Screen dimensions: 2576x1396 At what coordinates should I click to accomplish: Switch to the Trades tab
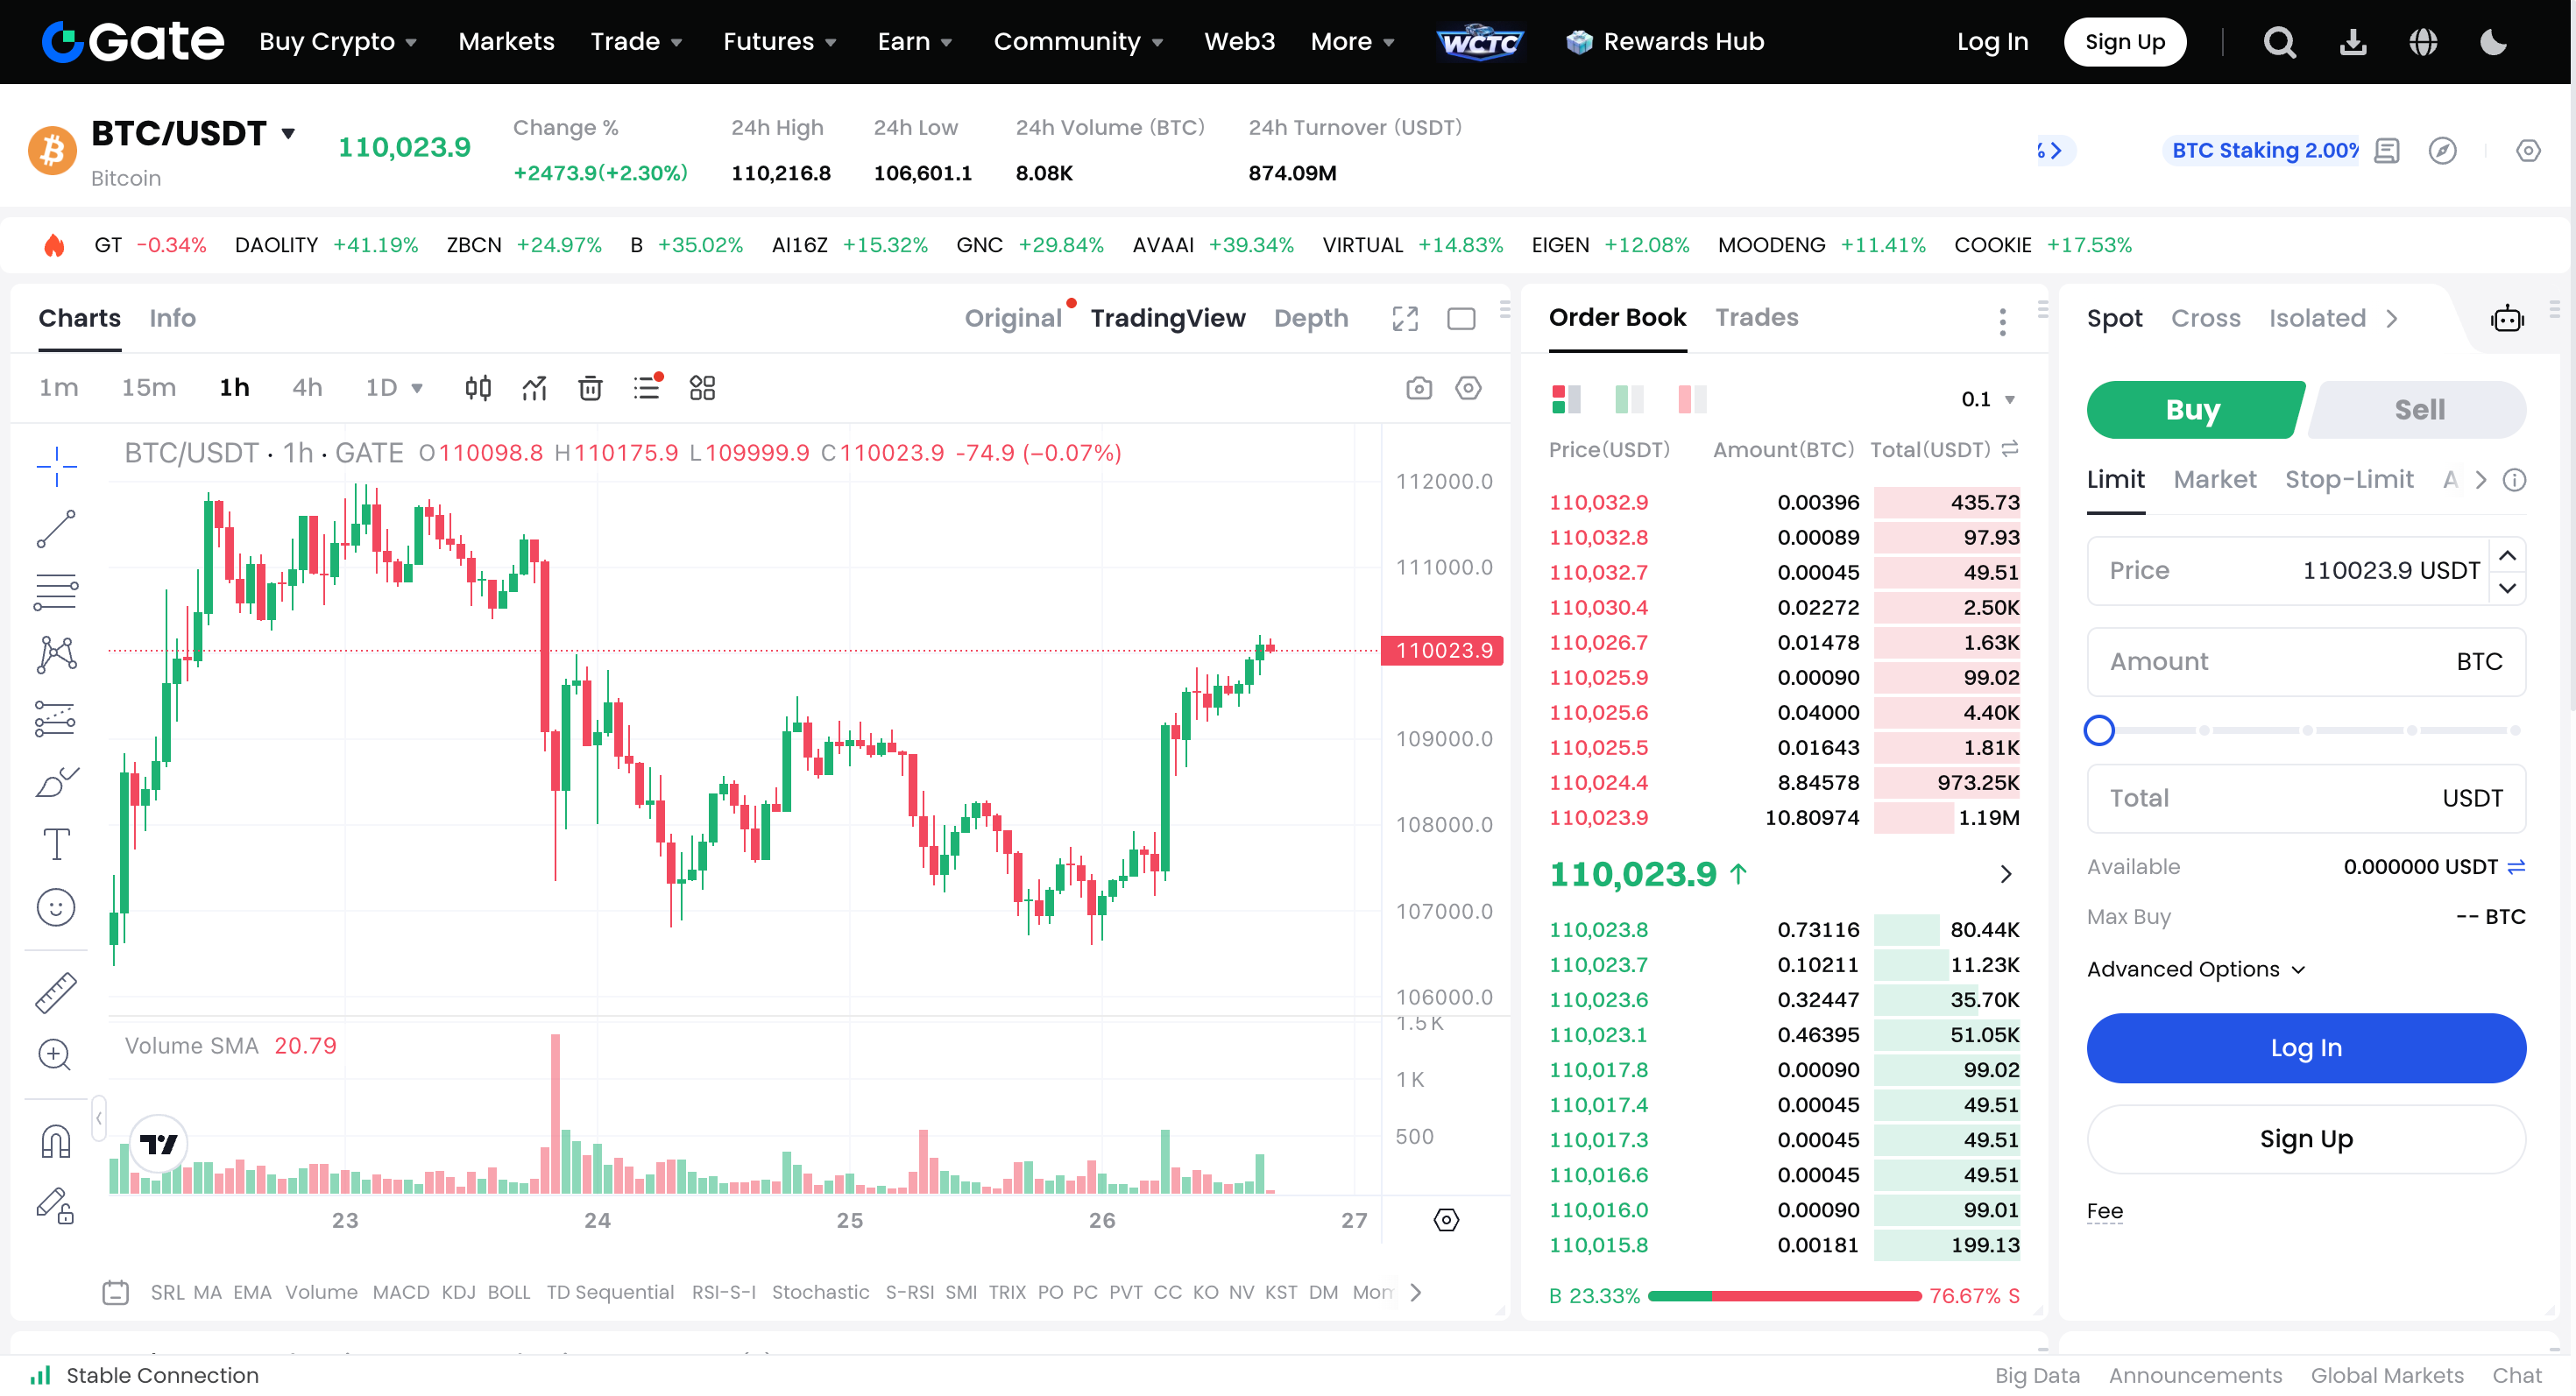pyautogui.click(x=1757, y=318)
